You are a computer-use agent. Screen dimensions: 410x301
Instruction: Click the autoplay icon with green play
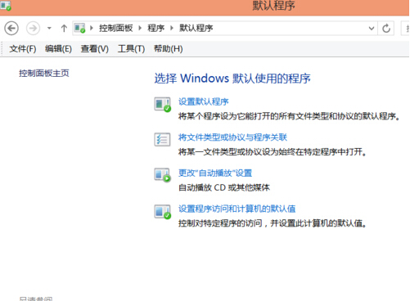tap(163, 175)
